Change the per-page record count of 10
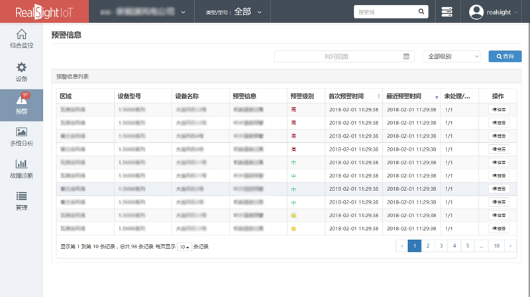This screenshot has width=530, height=297. [184, 247]
